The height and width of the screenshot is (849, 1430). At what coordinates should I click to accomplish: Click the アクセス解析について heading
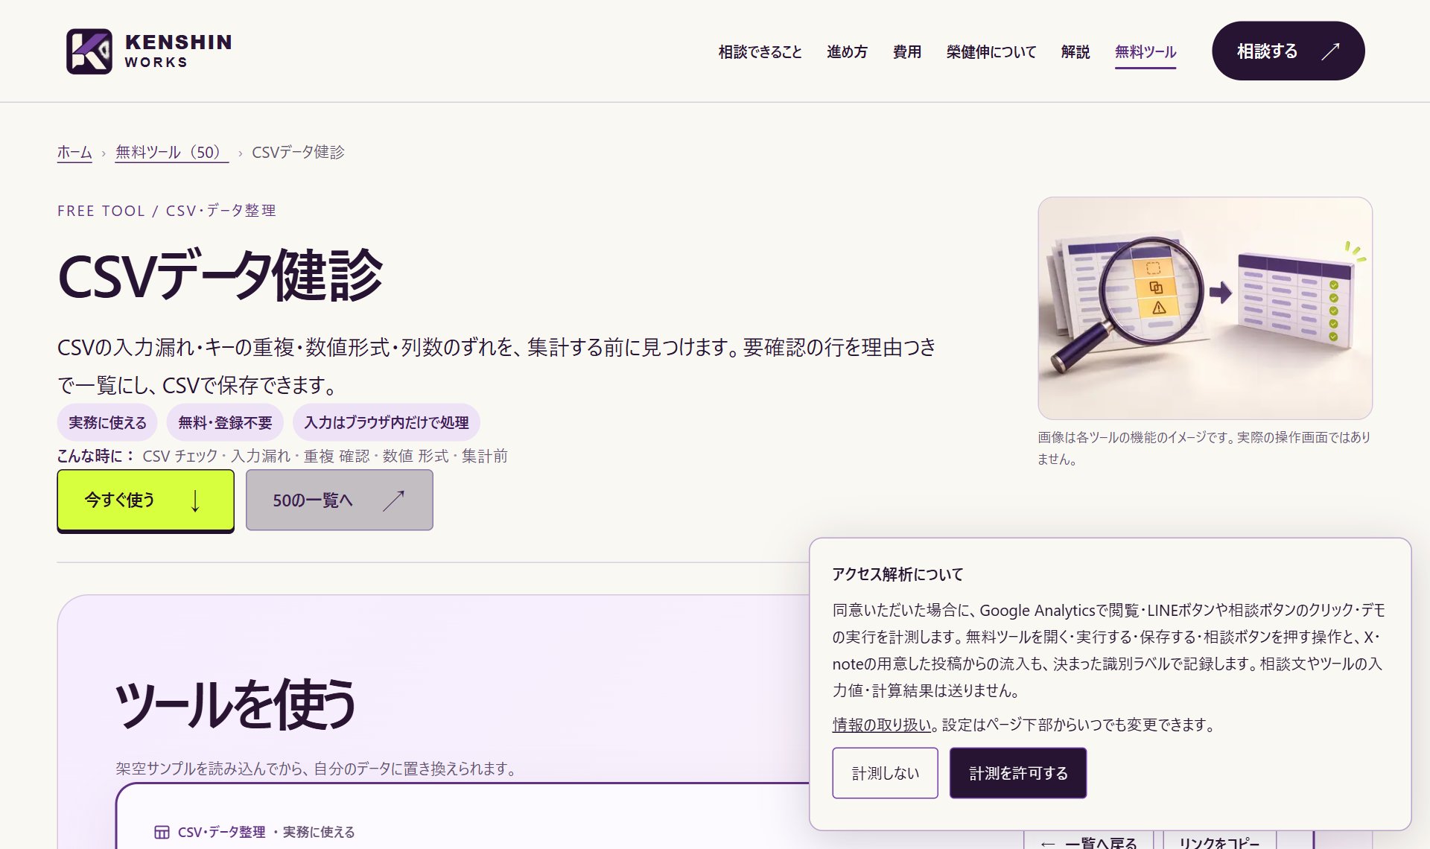click(897, 574)
